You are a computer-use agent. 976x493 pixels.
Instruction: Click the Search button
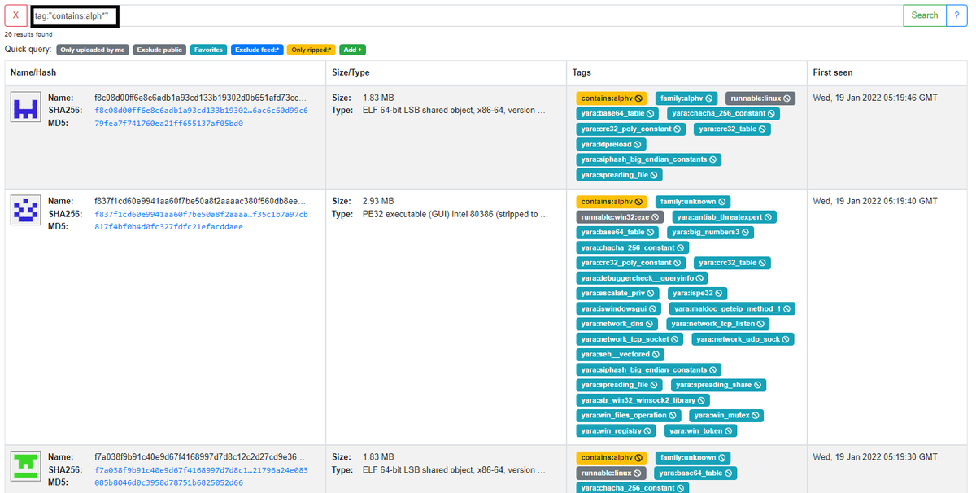point(924,15)
